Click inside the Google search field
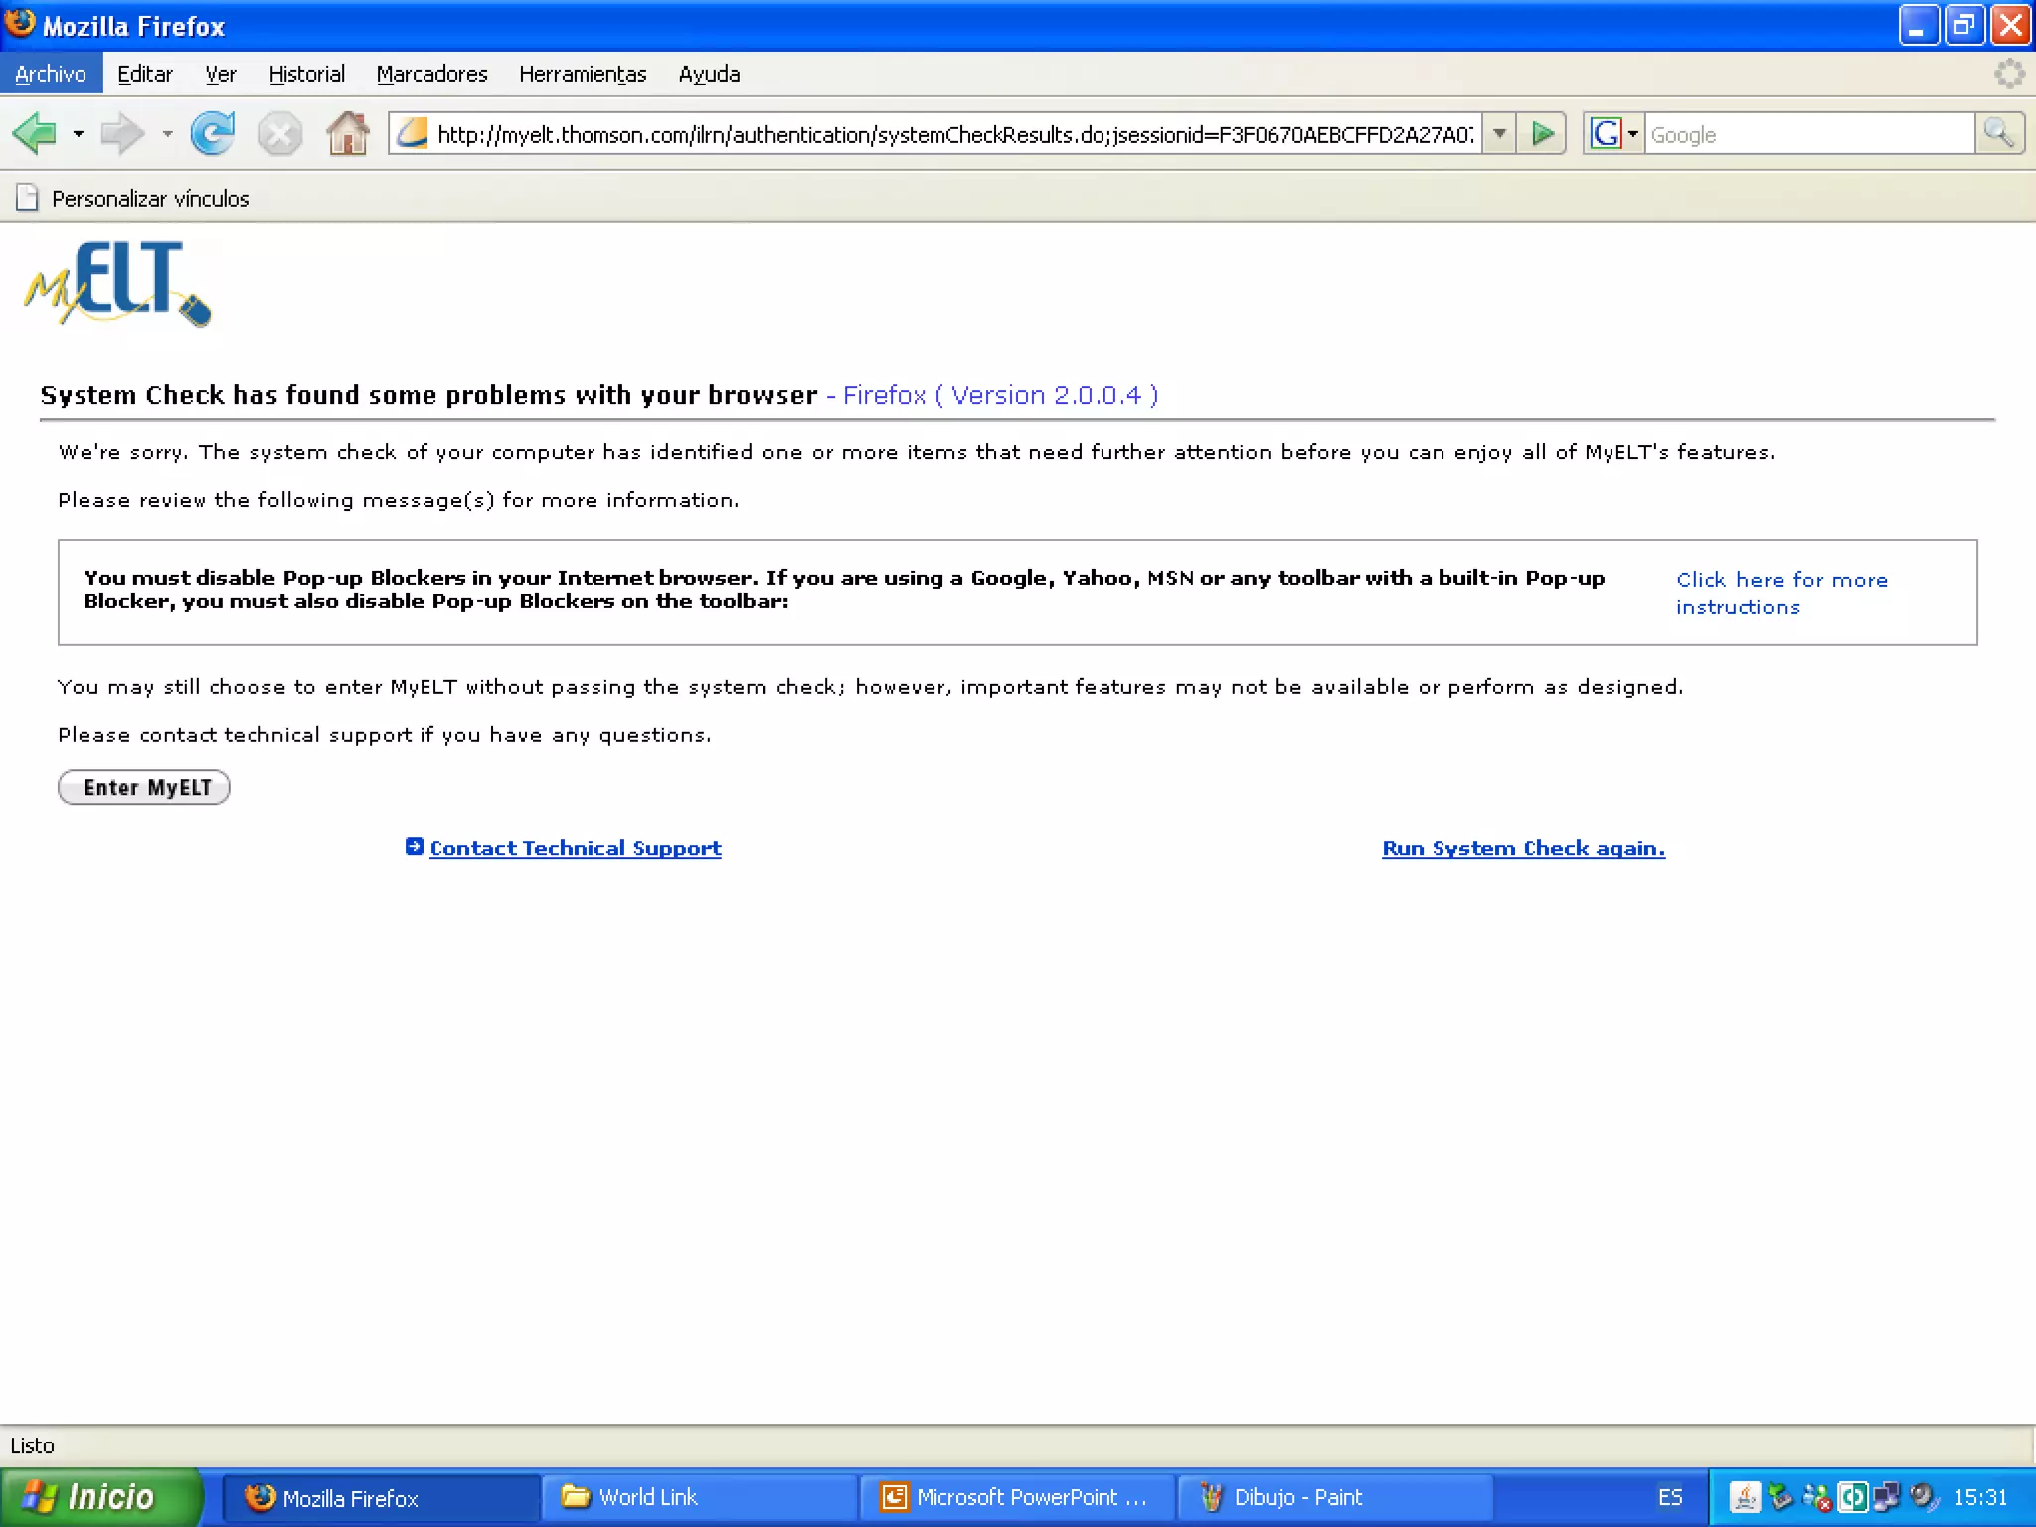 click(1807, 134)
